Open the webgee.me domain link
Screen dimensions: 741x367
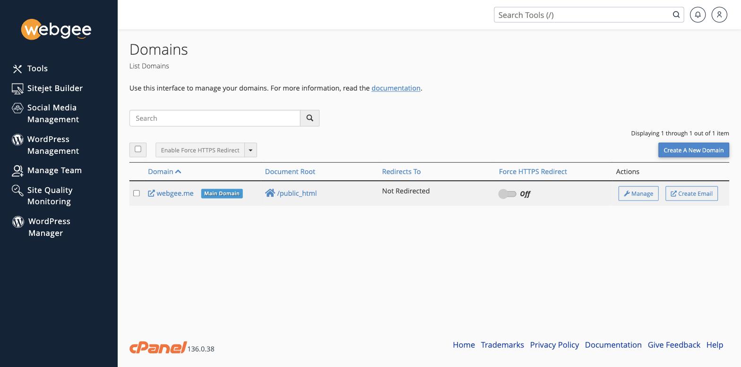175,193
